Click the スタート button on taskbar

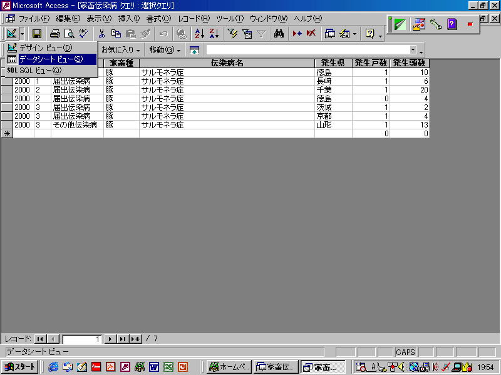point(20,367)
